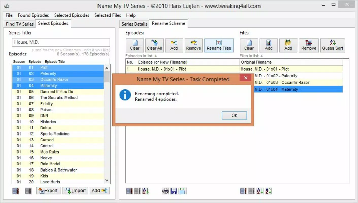
Task: Switch to the Rename Scheme tab
Action: [169, 23]
